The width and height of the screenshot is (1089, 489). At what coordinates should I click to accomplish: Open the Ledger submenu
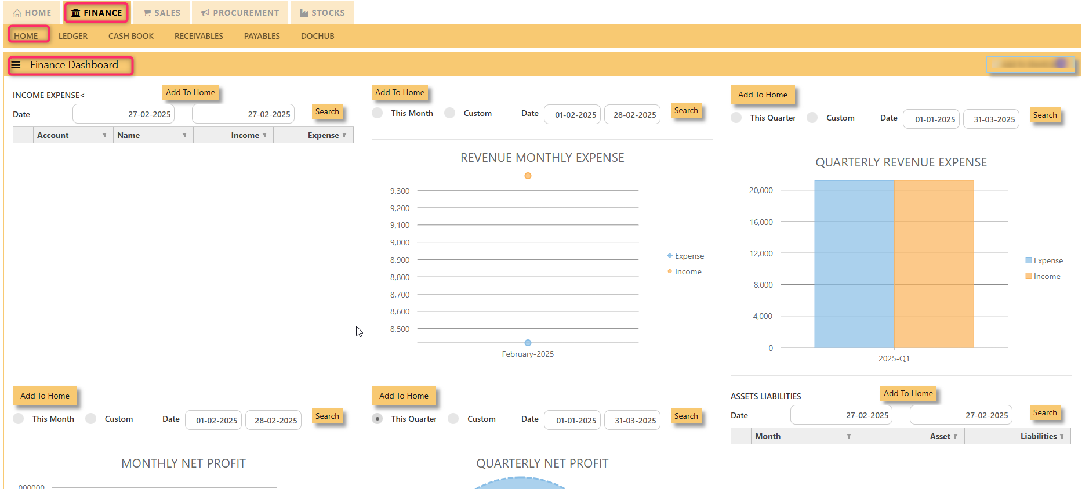pos(73,36)
